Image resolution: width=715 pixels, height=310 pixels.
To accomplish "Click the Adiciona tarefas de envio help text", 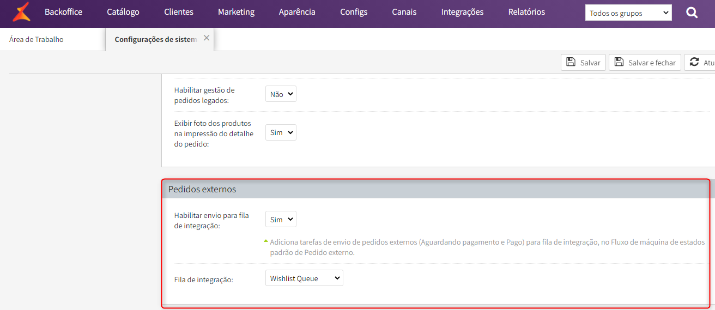I will [x=487, y=247].
